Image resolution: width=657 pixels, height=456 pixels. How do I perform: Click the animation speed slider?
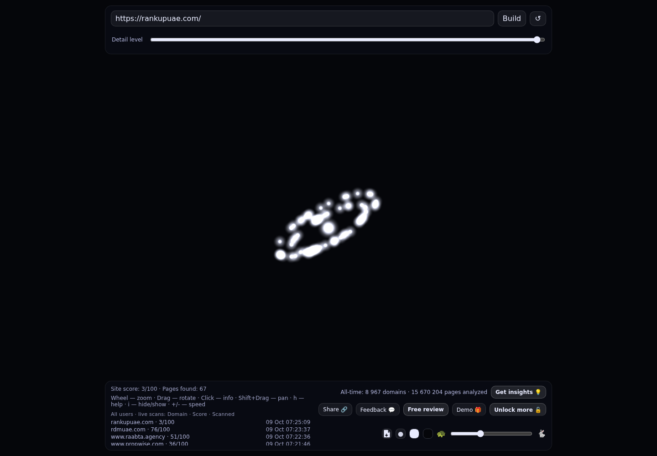click(491, 434)
